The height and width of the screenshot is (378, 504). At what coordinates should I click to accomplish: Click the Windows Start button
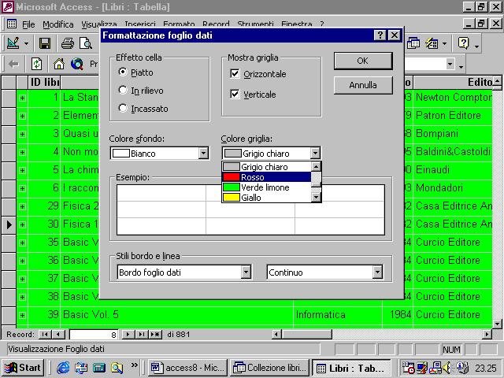tap(23, 368)
